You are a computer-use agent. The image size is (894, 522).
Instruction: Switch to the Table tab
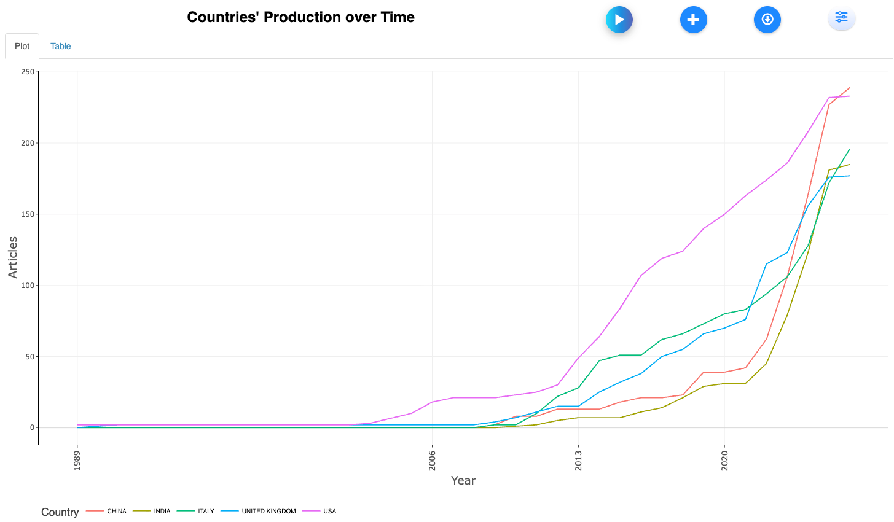pos(60,46)
